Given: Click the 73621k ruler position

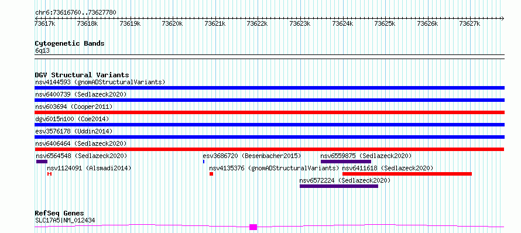Looking at the screenshot, I should pos(215,23).
